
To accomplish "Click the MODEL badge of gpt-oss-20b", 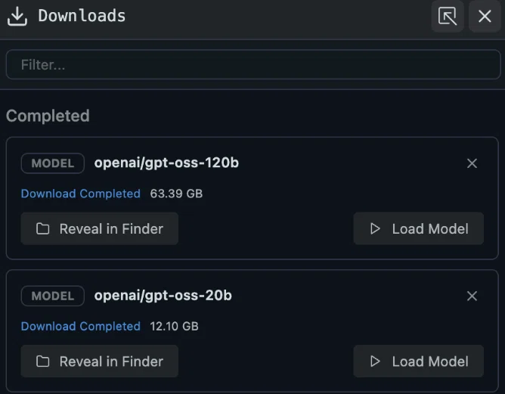I will [53, 296].
